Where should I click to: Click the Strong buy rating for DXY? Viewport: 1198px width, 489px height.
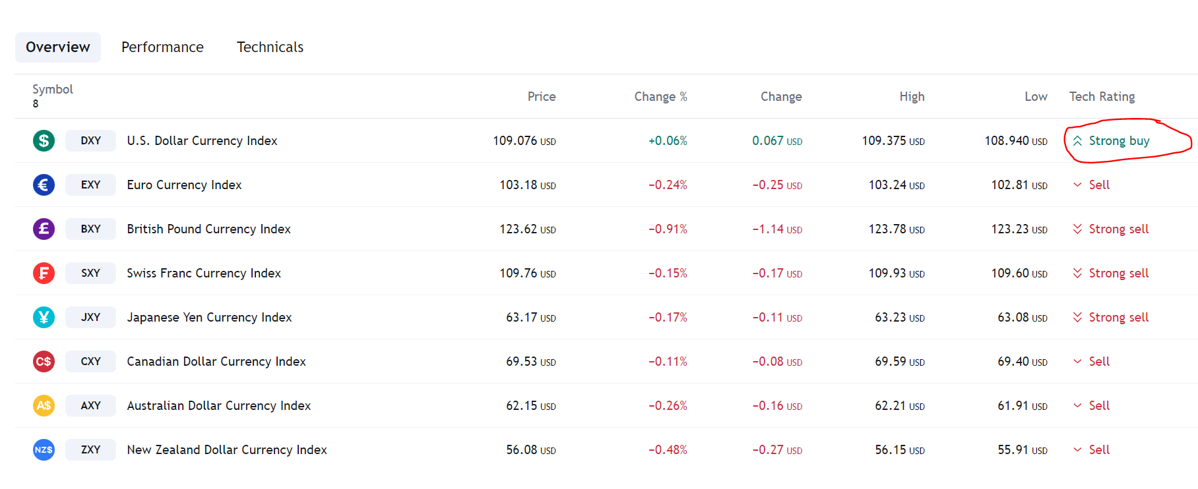[1111, 140]
